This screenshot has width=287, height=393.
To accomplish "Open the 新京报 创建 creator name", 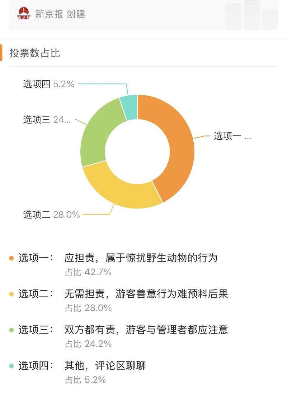I will coord(60,14).
